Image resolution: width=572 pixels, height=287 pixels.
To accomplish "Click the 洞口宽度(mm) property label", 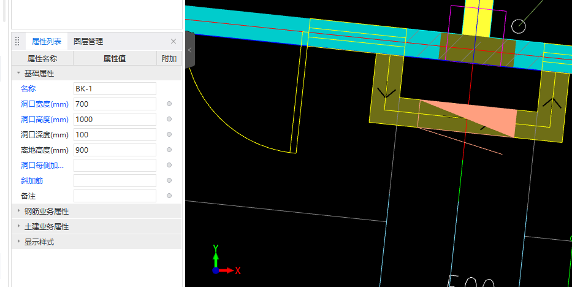I will (x=45, y=104).
